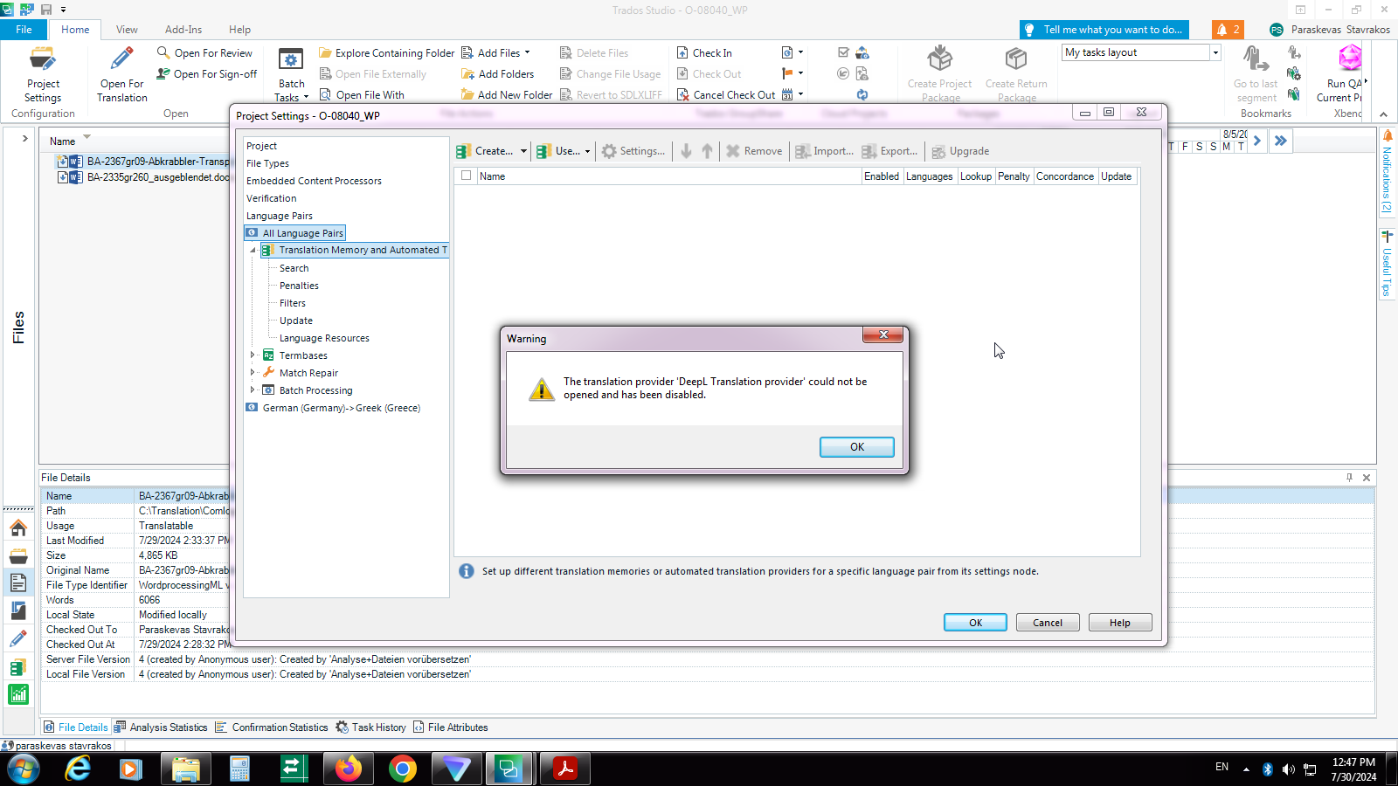Screen dimensions: 1398x786
Task: Tick the select-all checkbox beside Name column
Action: 467,176
